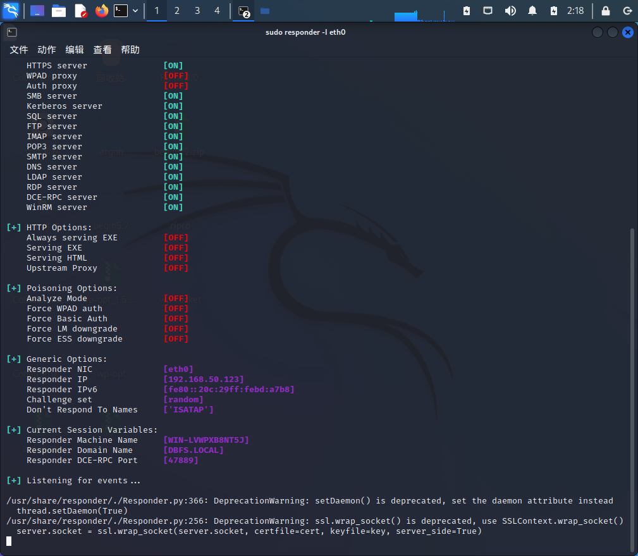
Task: Launch the Firefox browser from the panel
Action: click(x=101, y=11)
